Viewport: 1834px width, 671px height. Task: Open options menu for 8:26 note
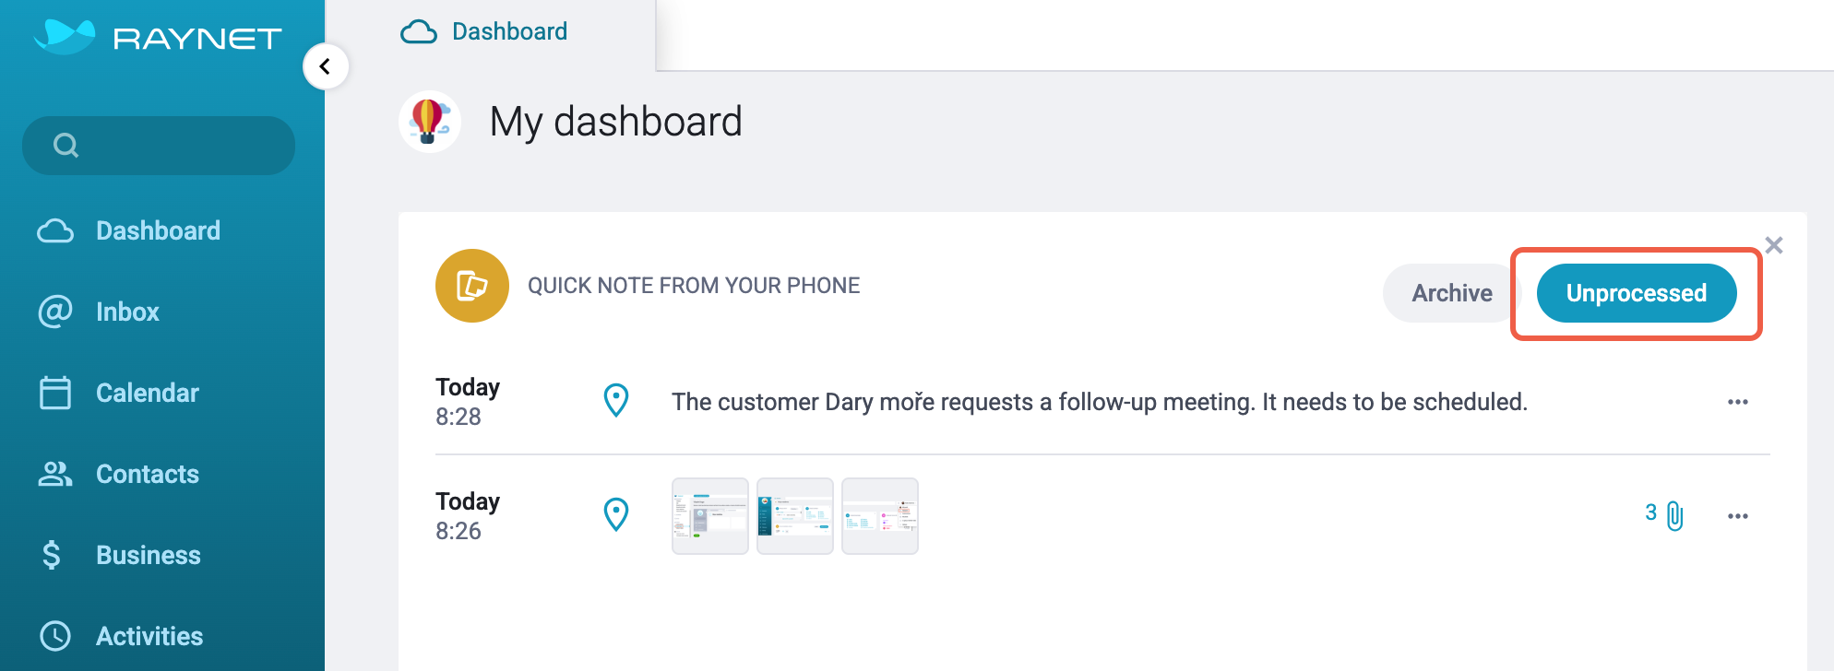point(1738,516)
